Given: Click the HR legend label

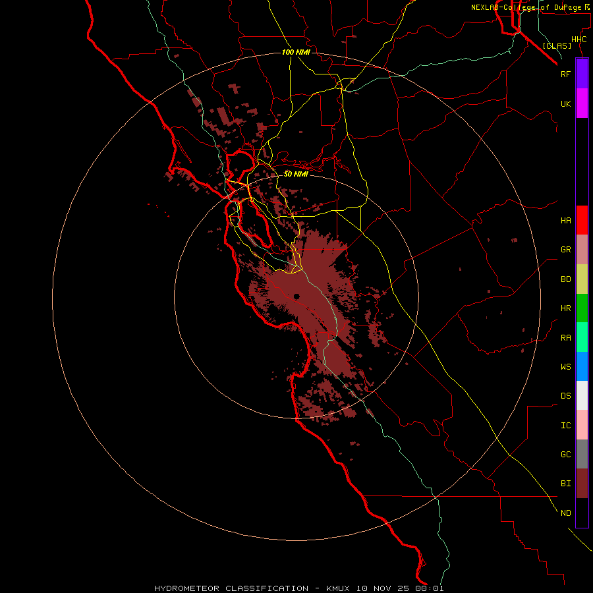Looking at the screenshot, I should point(566,308).
